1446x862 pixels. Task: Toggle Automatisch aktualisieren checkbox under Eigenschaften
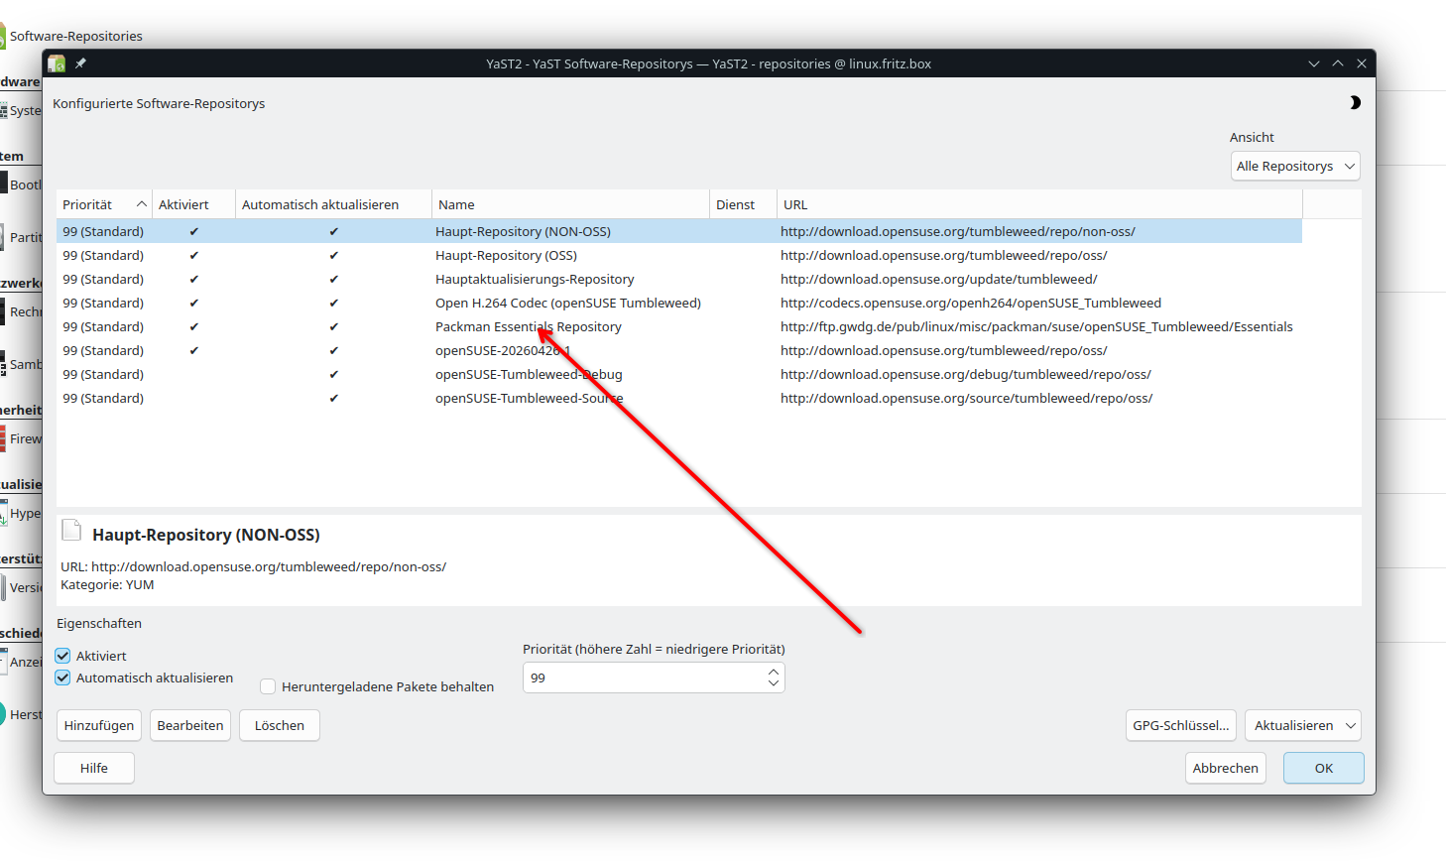tap(63, 677)
